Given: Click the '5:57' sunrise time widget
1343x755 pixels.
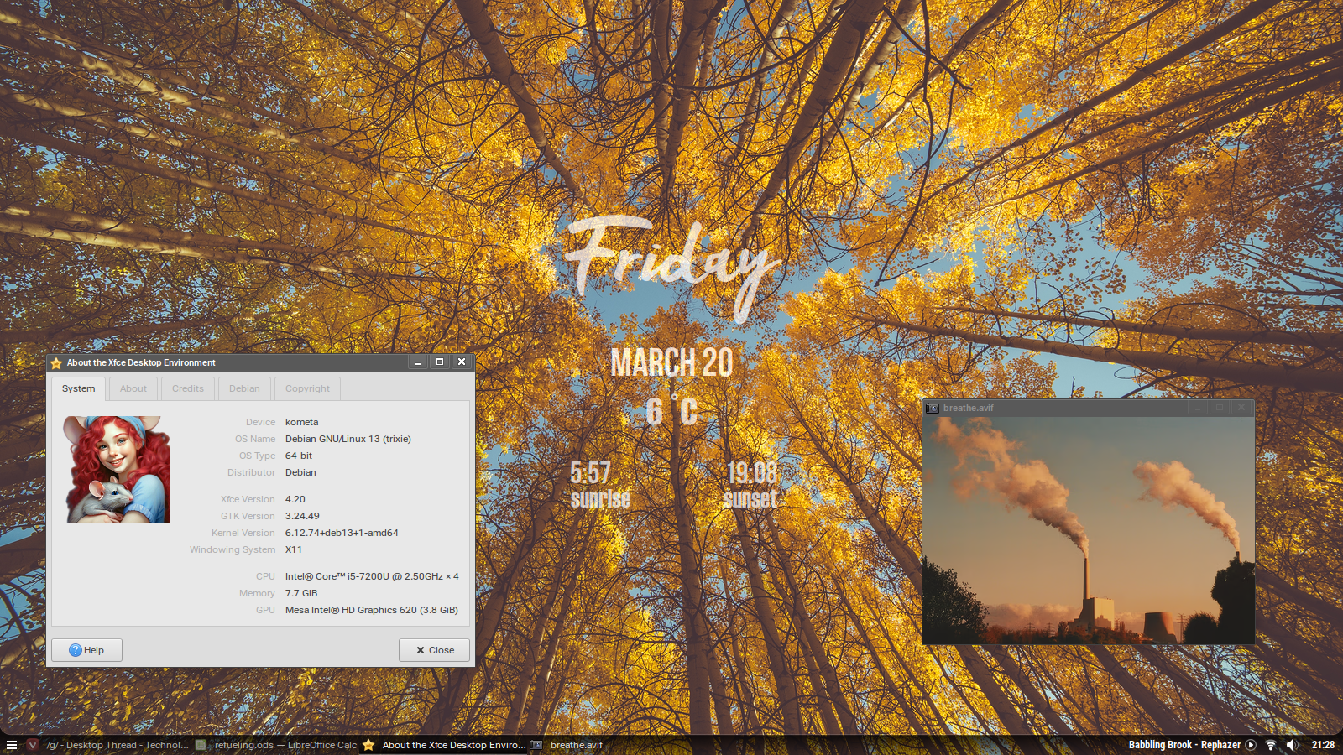Looking at the screenshot, I should 590,473.
